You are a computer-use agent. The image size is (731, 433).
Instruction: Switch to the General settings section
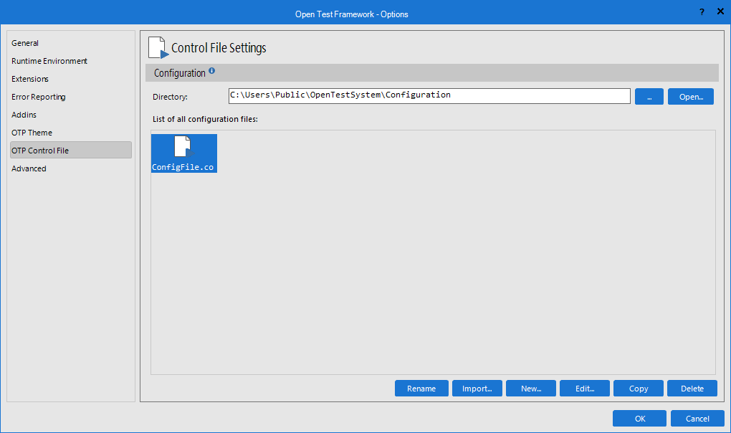point(25,43)
